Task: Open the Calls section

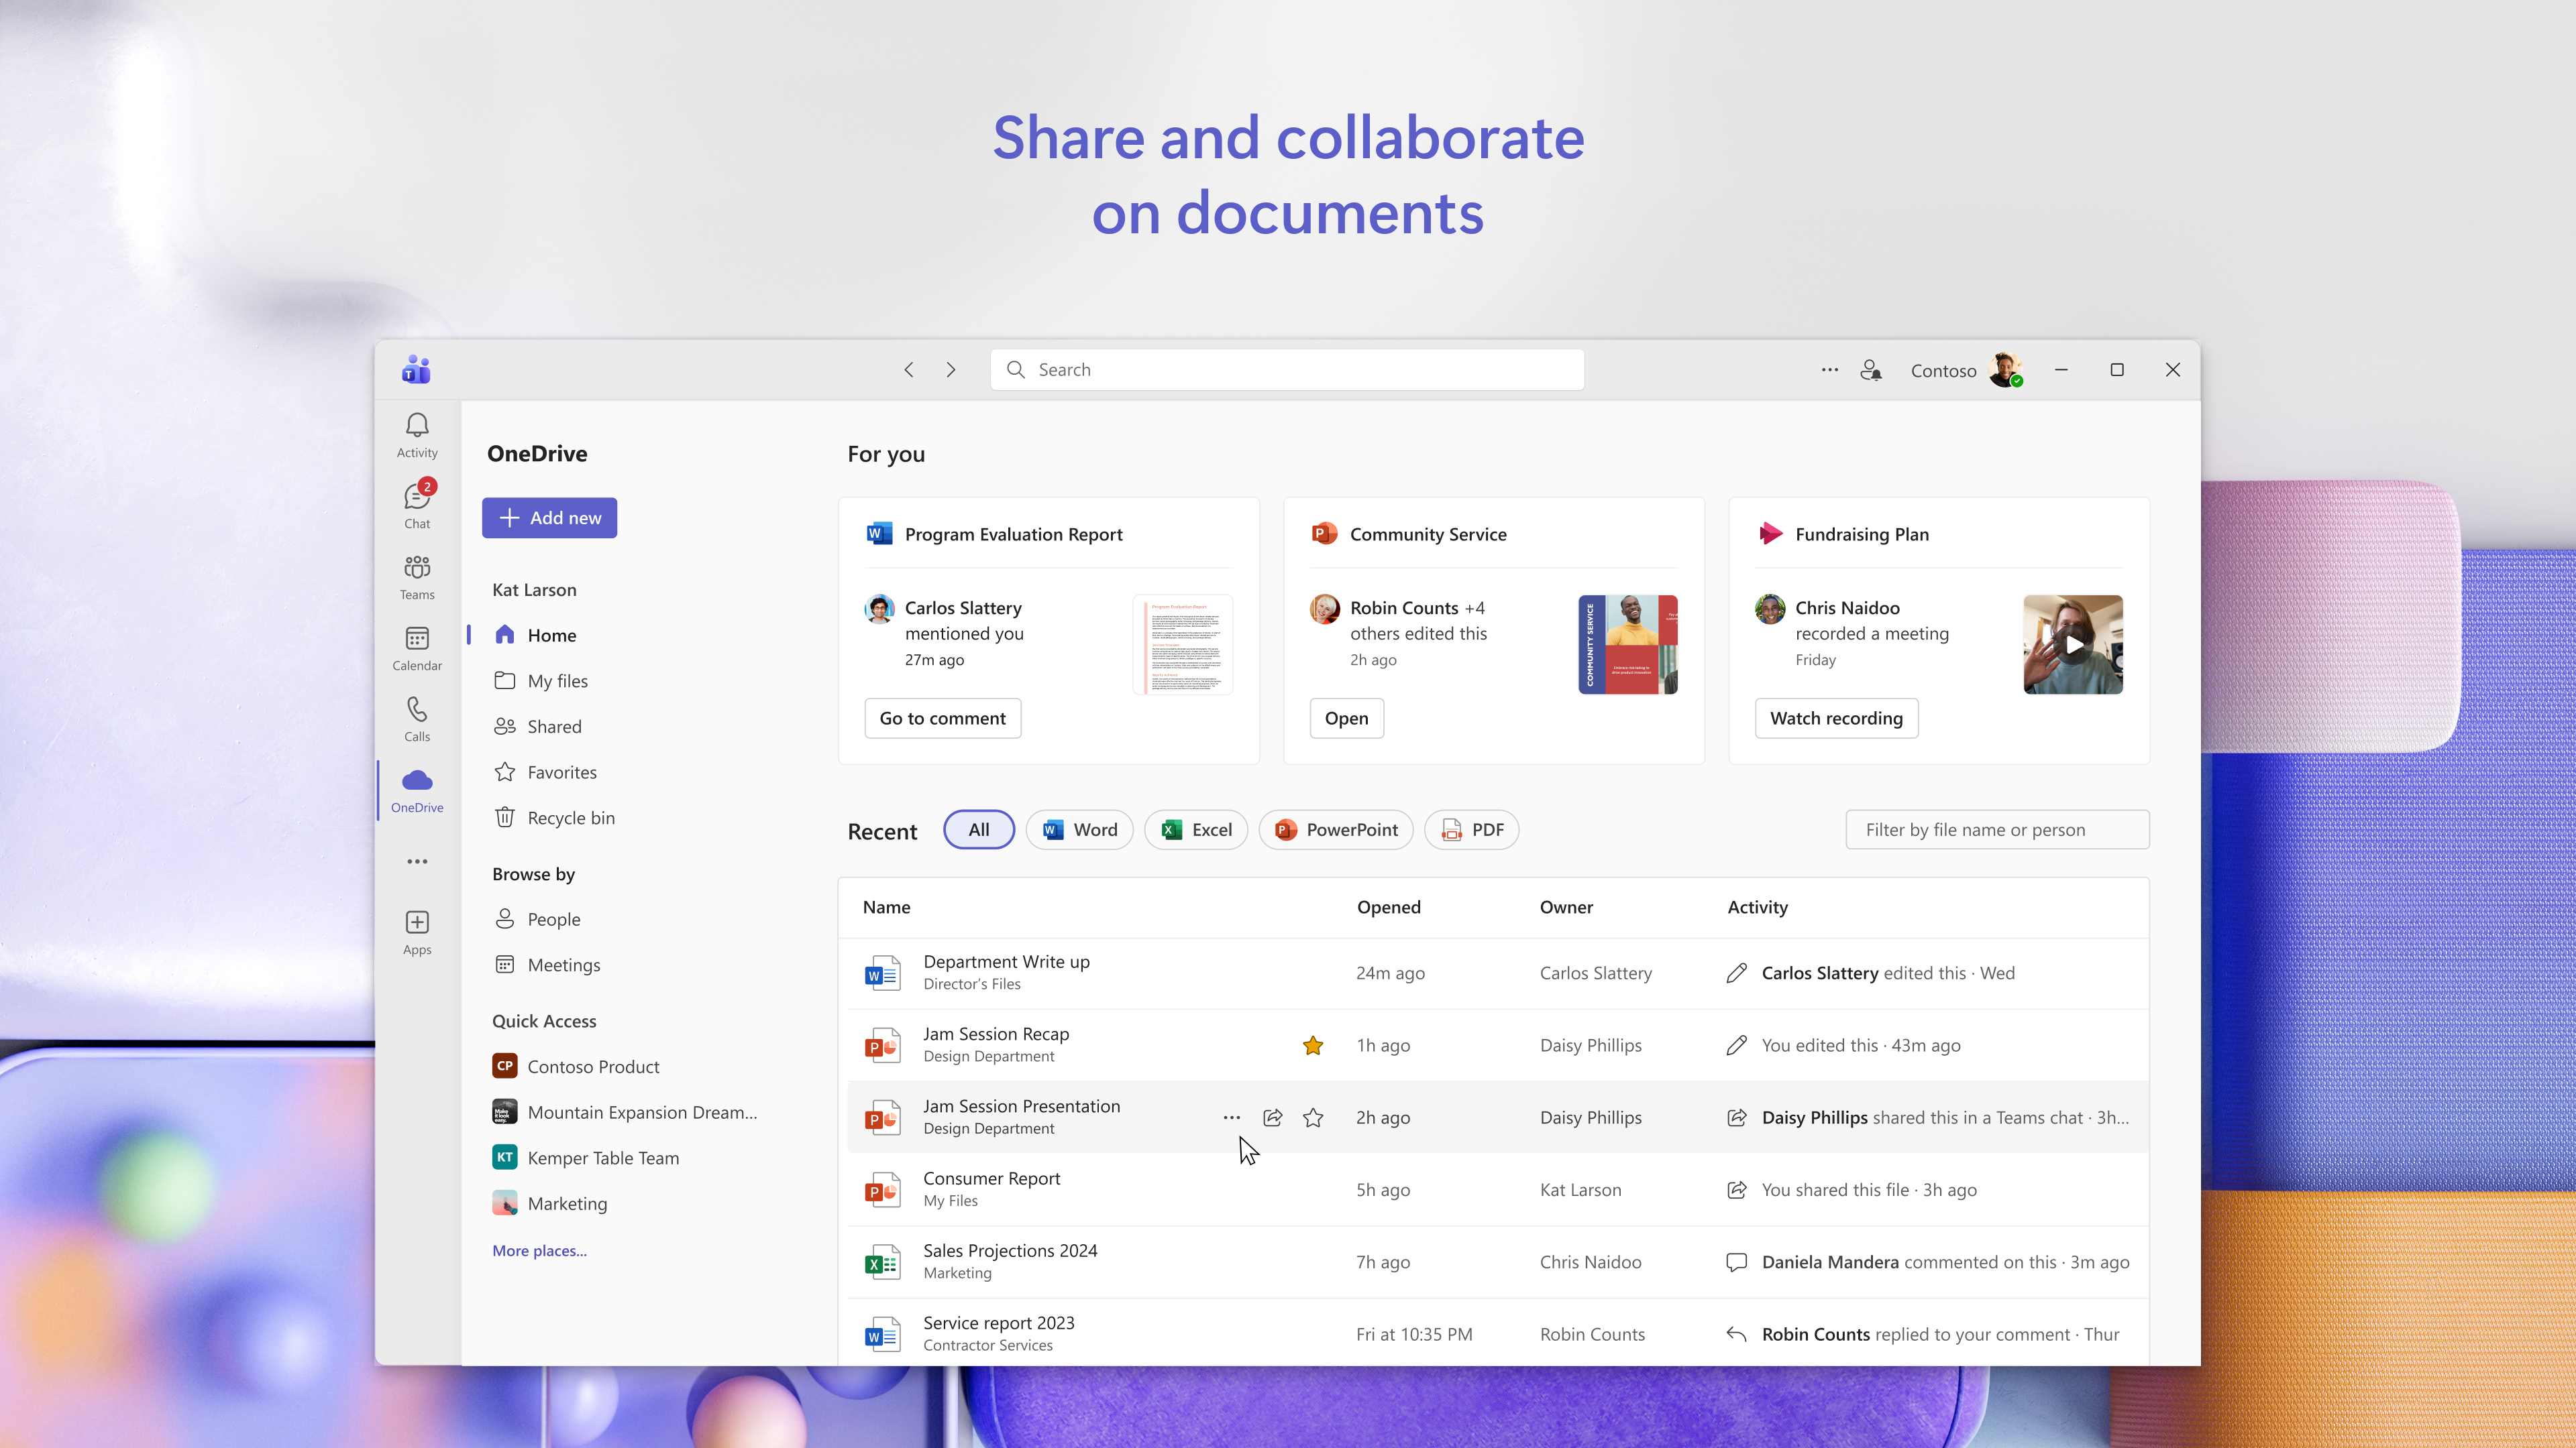Action: point(417,719)
